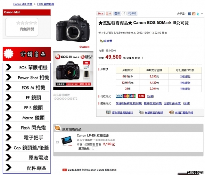The width and height of the screenshot is (205, 175).
Task: Open 19 banks link for 6期
Action: [185, 77]
